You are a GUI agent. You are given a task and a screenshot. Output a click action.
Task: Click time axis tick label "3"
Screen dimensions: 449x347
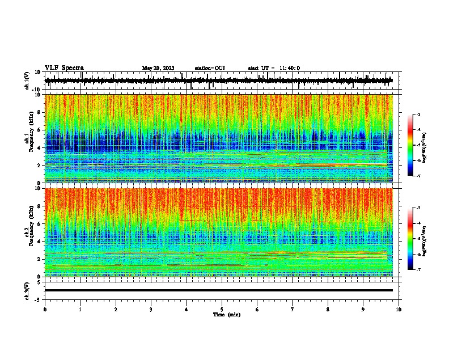pyautogui.click(x=151, y=310)
